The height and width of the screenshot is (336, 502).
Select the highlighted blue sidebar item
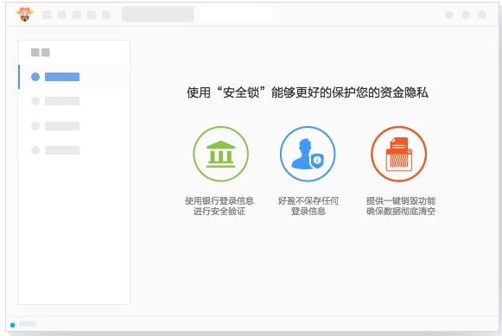tap(74, 77)
